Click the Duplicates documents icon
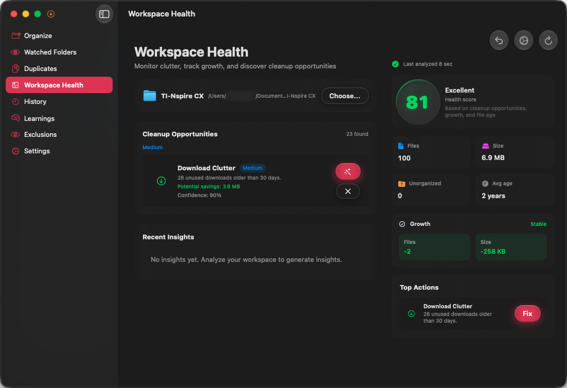The height and width of the screenshot is (388, 567). pos(15,68)
